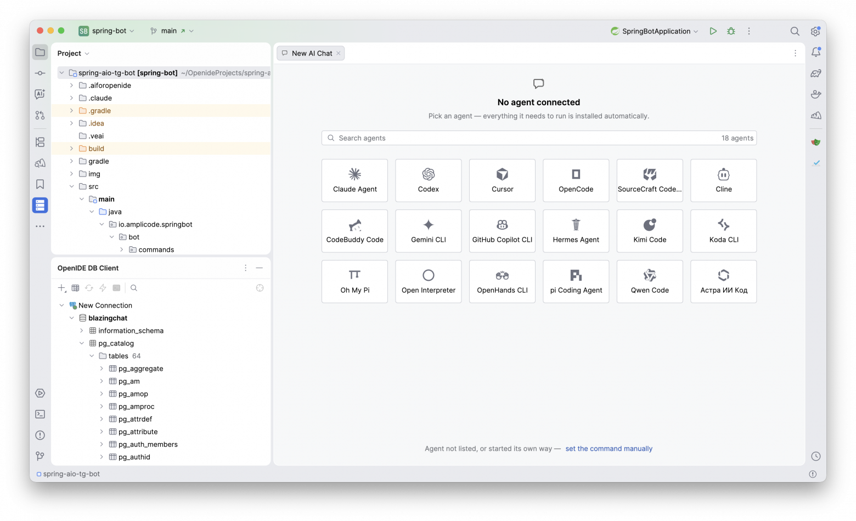Open the Bookmarks tool window icon

tap(40, 184)
